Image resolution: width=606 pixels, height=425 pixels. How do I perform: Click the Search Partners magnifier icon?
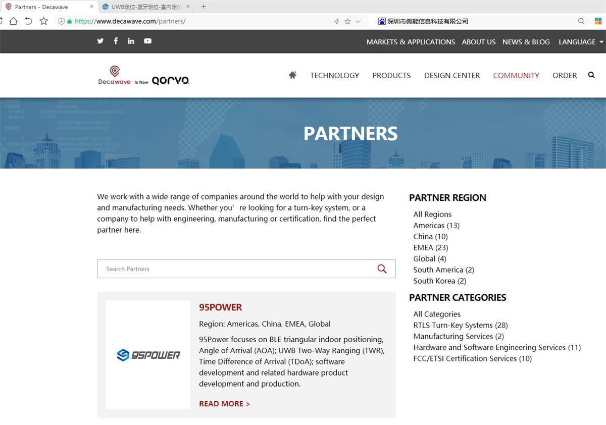(x=382, y=269)
